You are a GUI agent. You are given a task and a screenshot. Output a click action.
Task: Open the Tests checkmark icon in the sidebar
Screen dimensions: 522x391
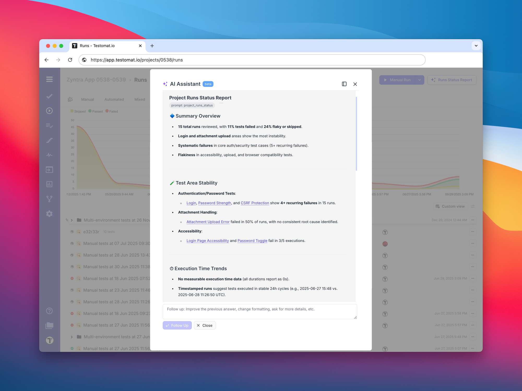pos(49,96)
